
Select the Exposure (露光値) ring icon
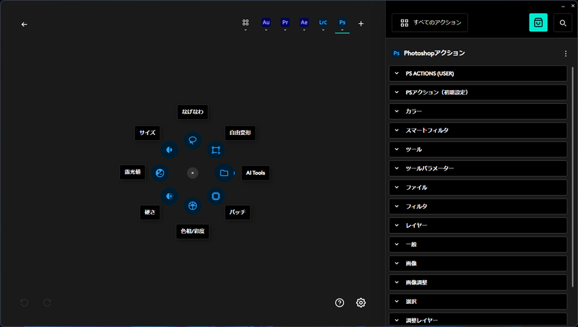click(x=160, y=173)
